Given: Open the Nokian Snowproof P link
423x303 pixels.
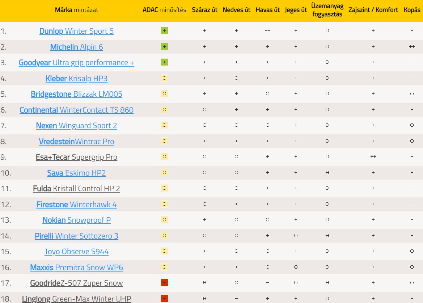Looking at the screenshot, I should point(76,220).
